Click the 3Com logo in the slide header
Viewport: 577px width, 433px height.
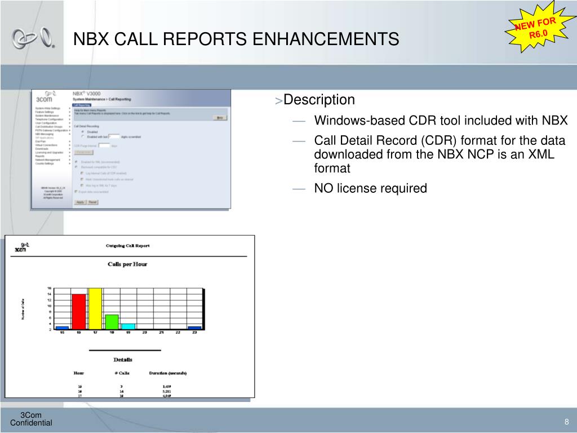33,38
